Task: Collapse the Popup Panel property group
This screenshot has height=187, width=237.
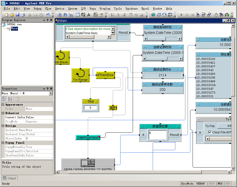Action: pos(3,143)
